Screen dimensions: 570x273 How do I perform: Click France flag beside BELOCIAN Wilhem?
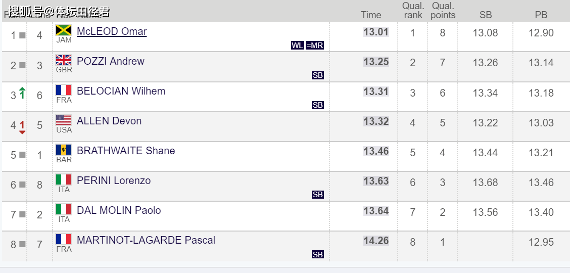[64, 90]
